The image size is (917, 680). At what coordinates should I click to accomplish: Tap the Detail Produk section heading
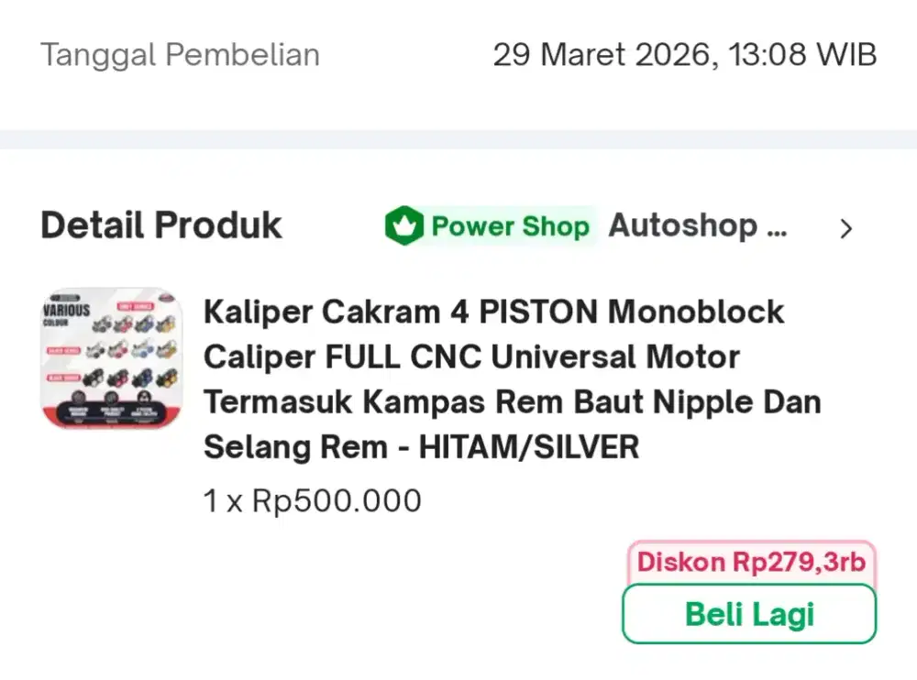pos(160,225)
